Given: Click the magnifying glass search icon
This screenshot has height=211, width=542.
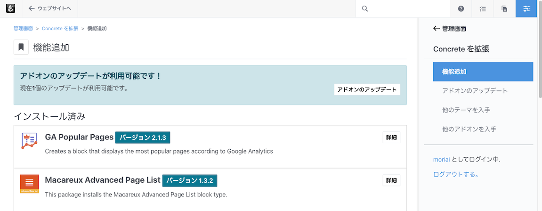Looking at the screenshot, I should [x=364, y=8].
